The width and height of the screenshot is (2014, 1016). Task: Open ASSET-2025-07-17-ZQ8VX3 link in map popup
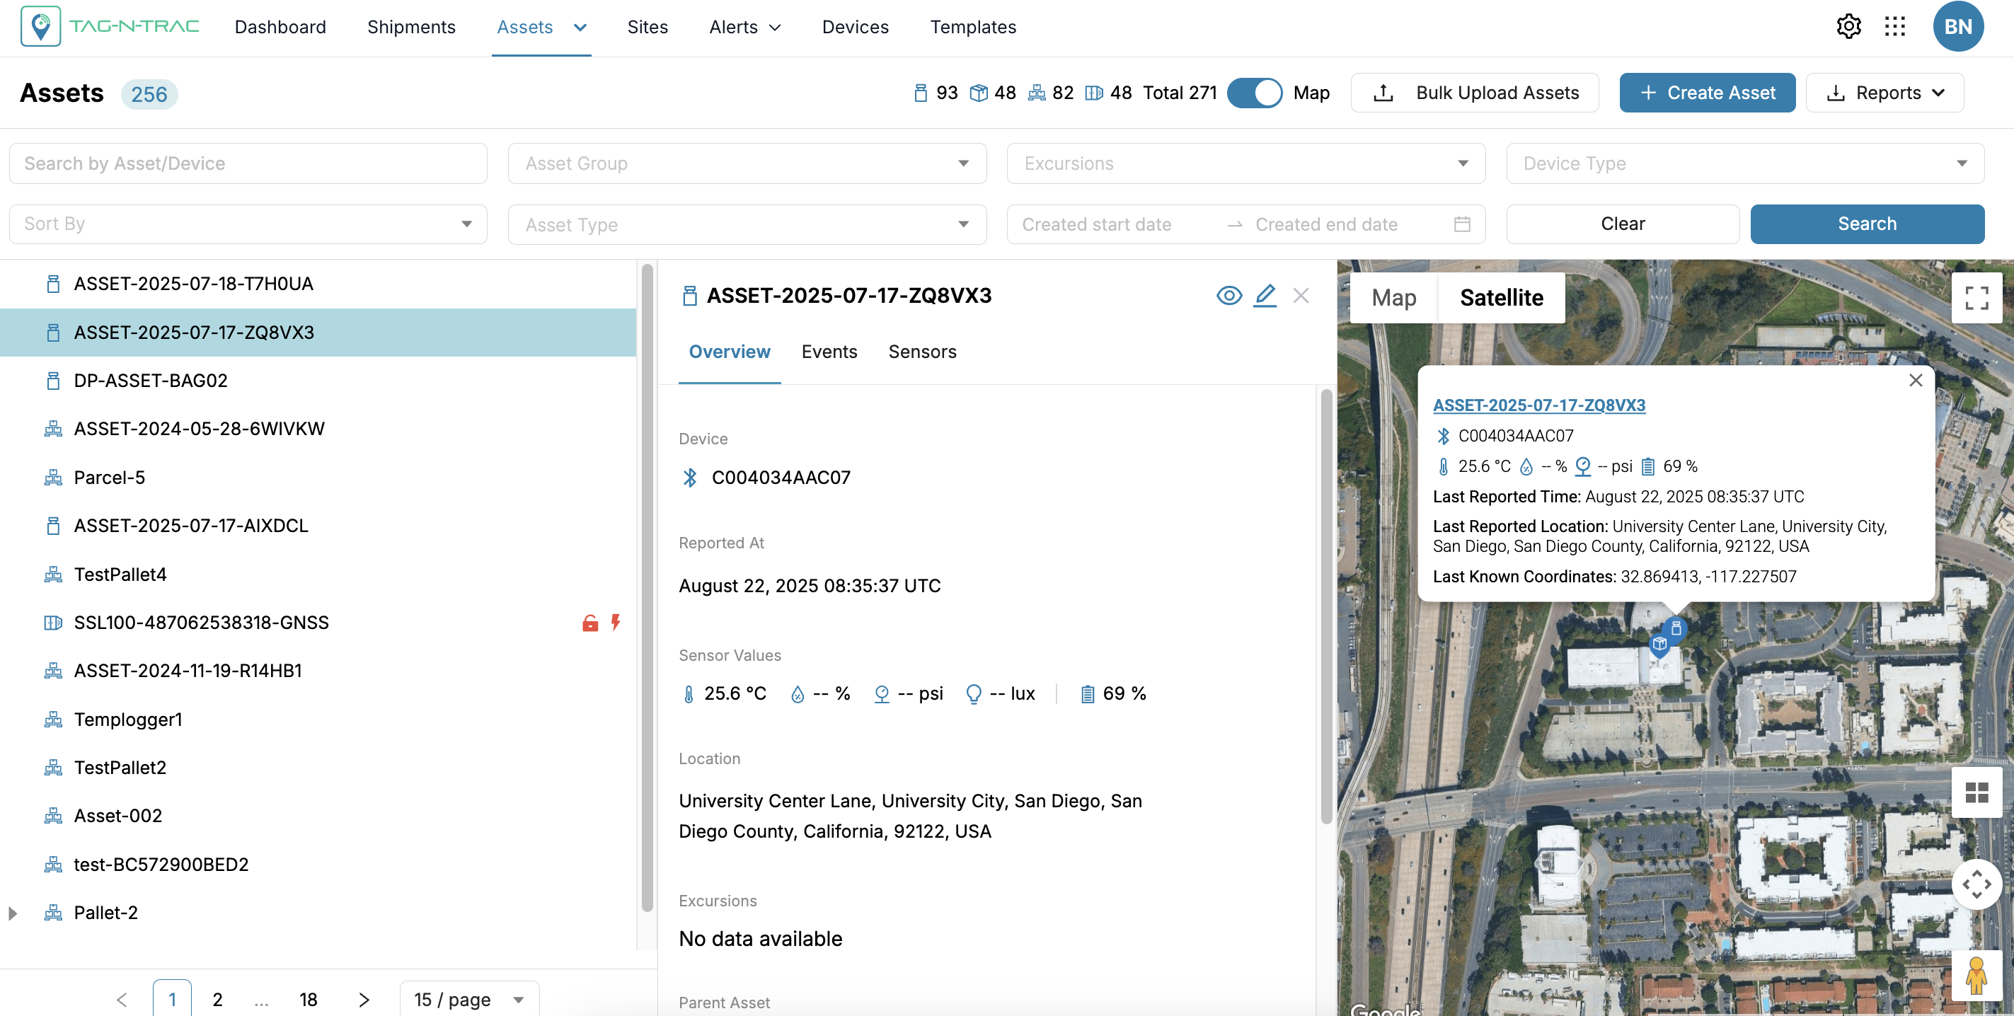[x=1538, y=405]
